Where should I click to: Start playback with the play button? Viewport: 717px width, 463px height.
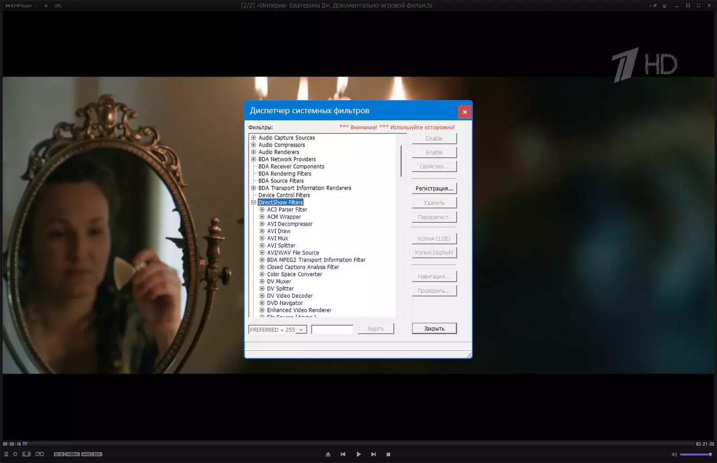(358, 454)
